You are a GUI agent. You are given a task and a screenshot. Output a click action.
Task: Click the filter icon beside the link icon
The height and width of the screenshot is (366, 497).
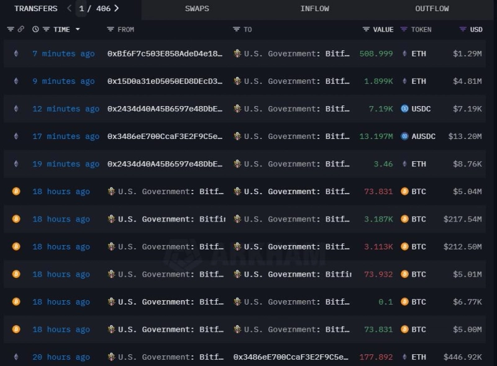pos(11,29)
